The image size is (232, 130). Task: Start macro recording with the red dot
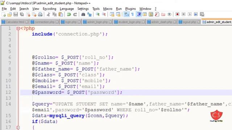(177, 14)
